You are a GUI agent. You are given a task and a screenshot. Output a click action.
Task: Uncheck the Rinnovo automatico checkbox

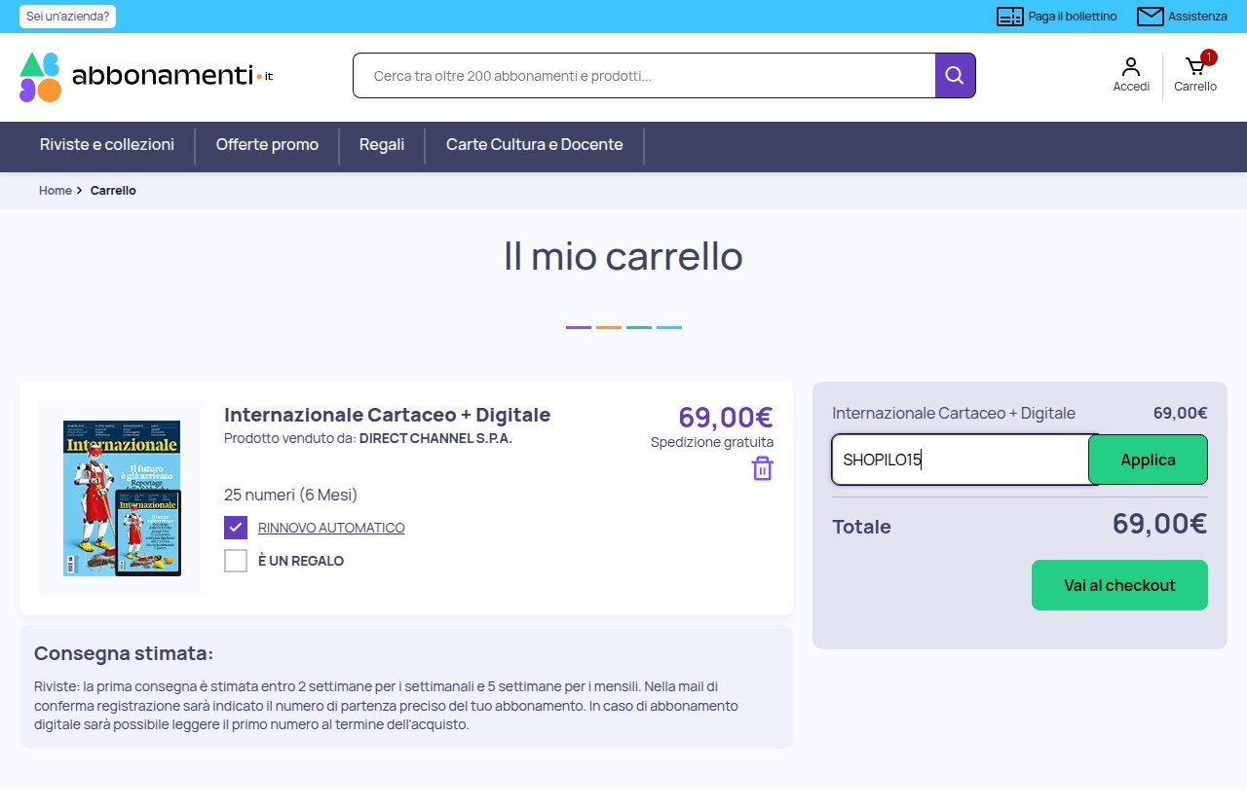click(236, 528)
